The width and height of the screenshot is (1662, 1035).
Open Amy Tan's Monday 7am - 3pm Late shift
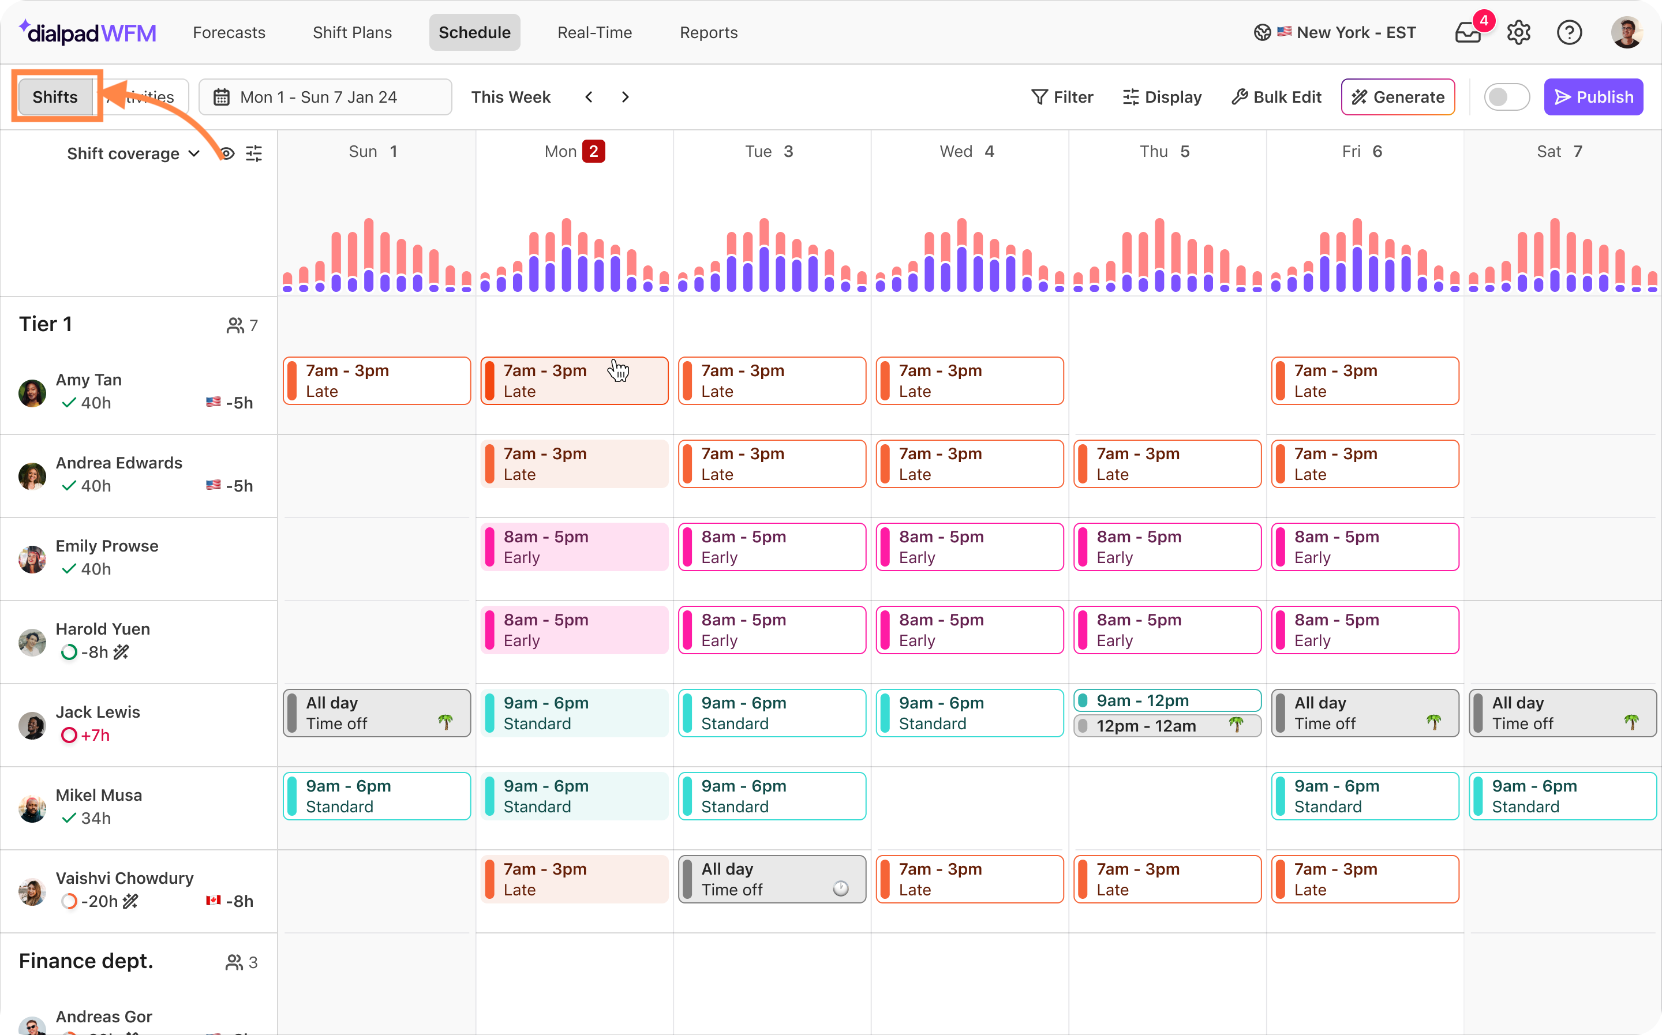click(x=574, y=381)
